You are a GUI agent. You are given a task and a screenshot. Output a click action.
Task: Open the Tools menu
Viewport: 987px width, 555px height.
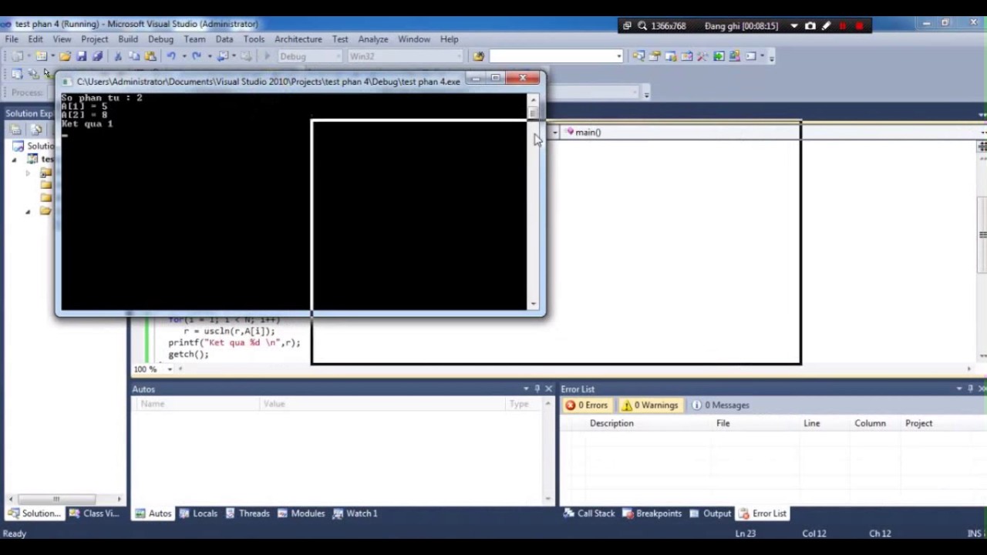[x=254, y=39]
